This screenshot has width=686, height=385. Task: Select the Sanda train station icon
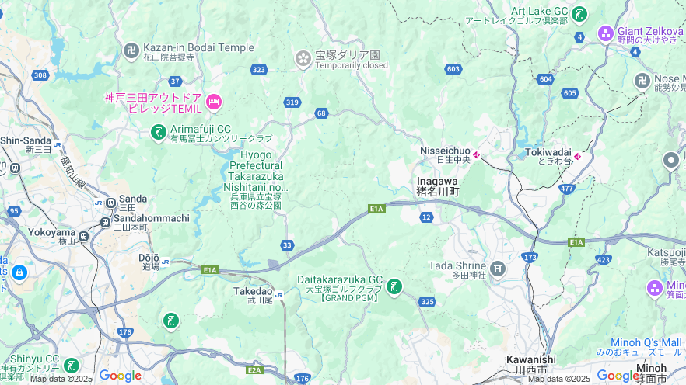tap(110, 203)
